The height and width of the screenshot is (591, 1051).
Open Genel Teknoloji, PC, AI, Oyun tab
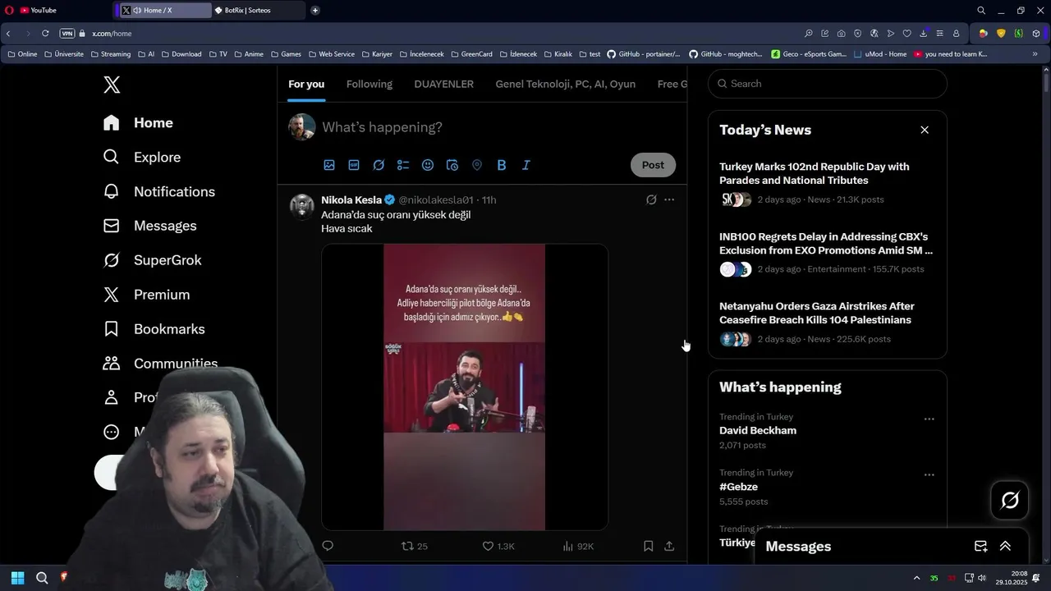point(566,84)
